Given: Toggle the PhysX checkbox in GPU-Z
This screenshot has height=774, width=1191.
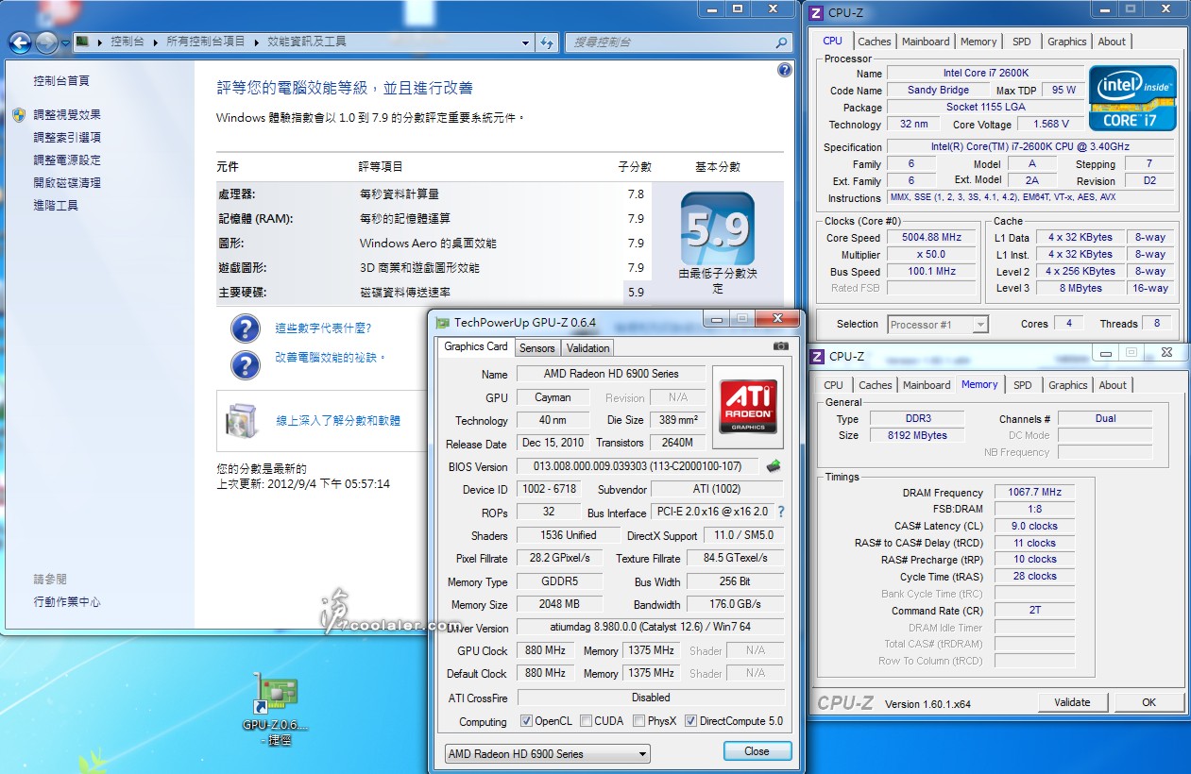Looking at the screenshot, I should pos(639,721).
